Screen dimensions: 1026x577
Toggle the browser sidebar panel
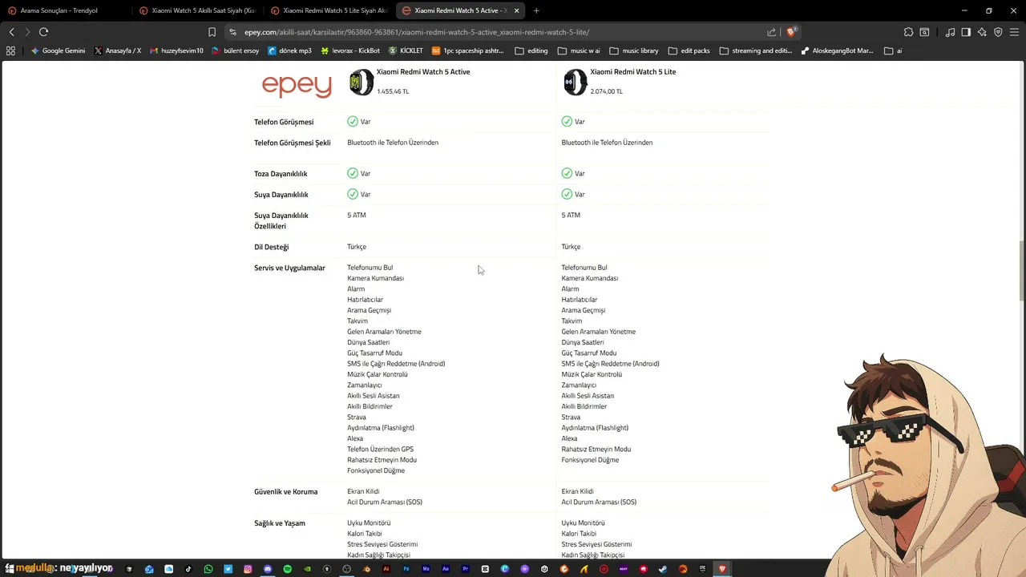(x=966, y=32)
